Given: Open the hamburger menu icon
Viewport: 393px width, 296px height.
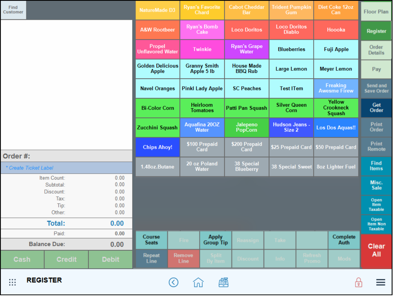Looking at the screenshot, I should click(x=381, y=282).
